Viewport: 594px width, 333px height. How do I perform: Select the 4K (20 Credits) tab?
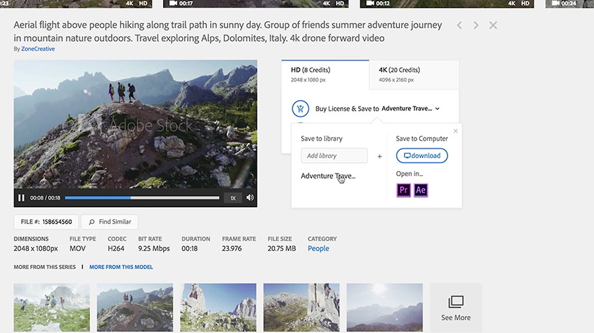(414, 74)
